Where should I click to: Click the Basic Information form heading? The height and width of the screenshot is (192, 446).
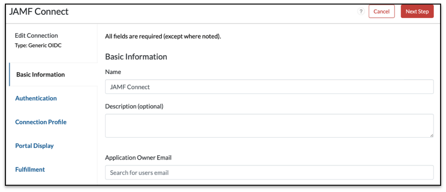click(136, 57)
